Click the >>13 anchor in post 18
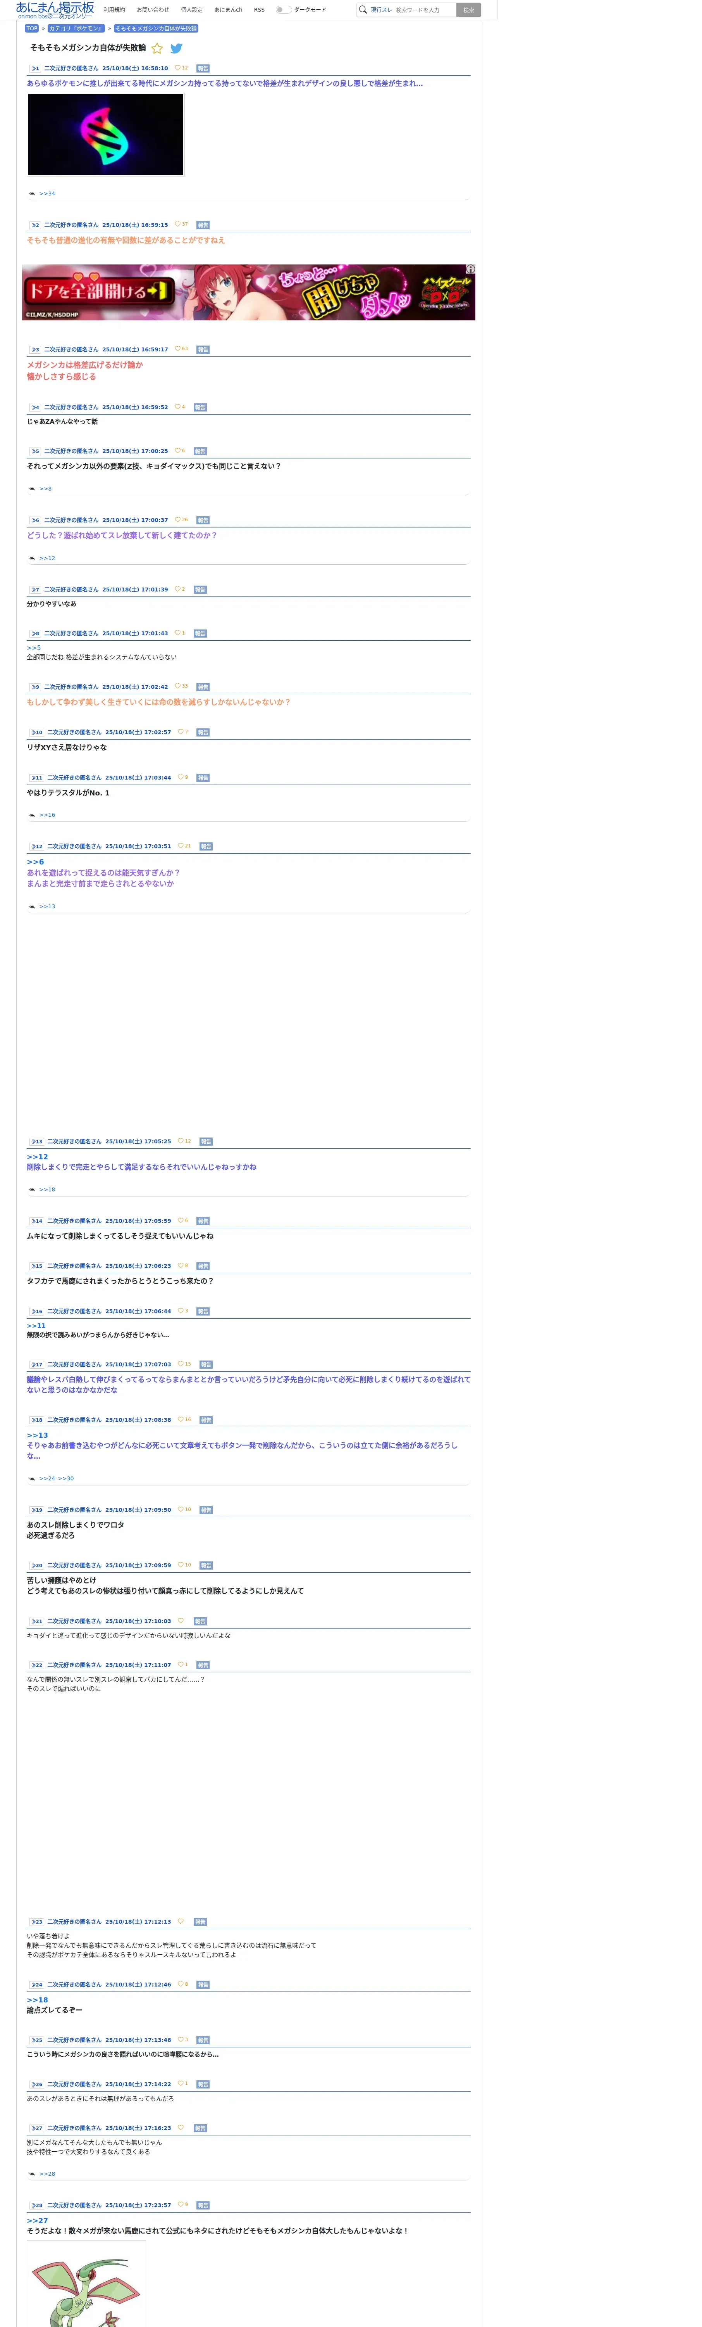702x2327 pixels. click(x=37, y=1435)
